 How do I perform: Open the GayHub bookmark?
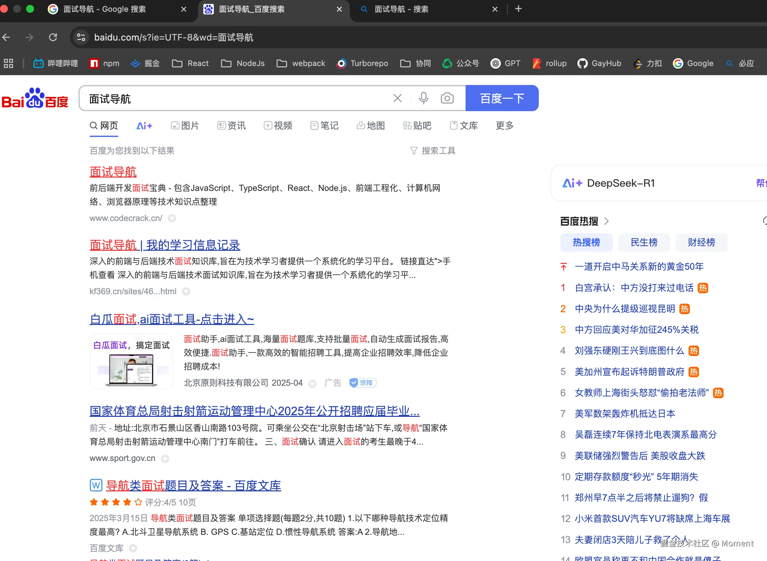[x=599, y=63]
